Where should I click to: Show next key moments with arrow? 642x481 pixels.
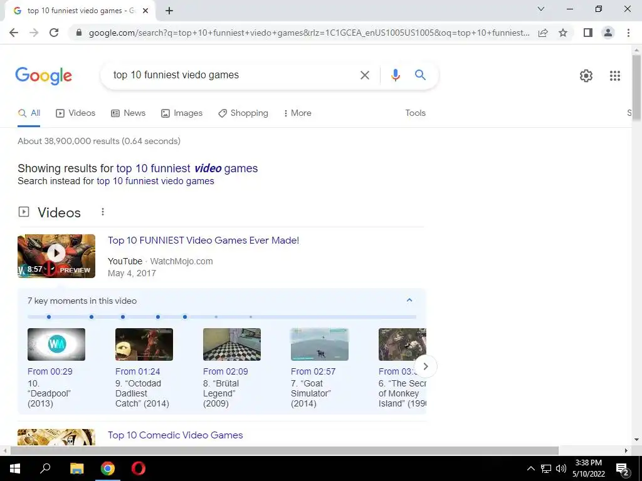click(x=426, y=366)
